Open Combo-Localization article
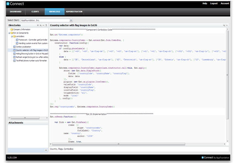 pos(23,47)
